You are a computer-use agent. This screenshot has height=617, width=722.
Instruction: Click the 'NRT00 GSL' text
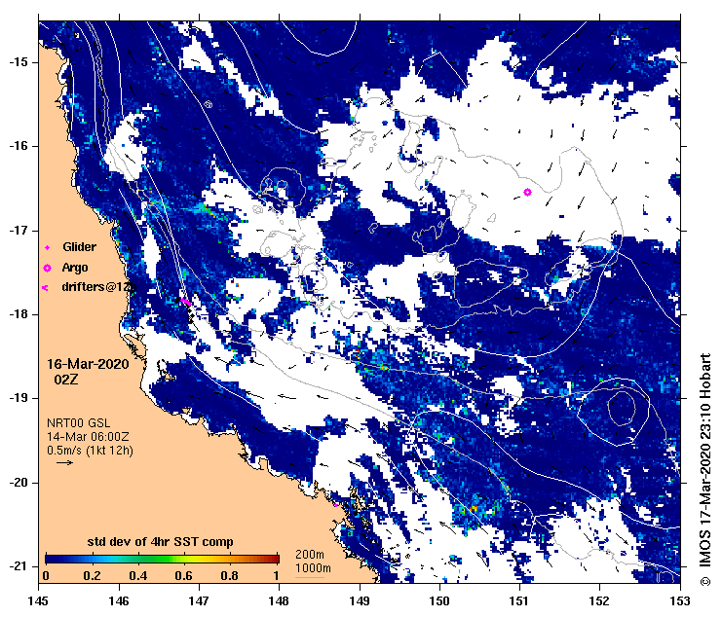point(78,423)
